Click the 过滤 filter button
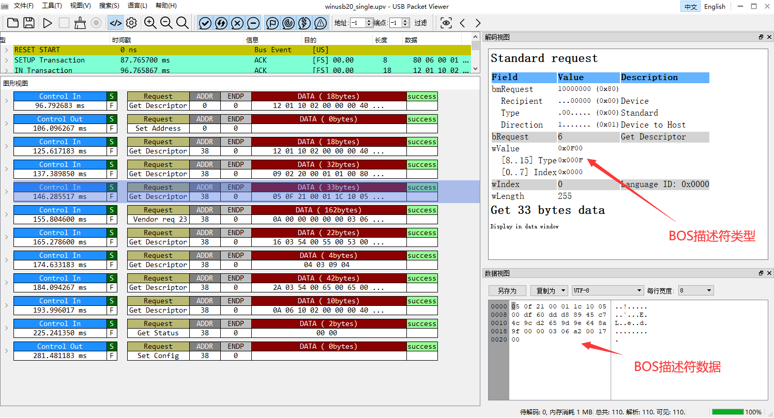 tap(421, 23)
